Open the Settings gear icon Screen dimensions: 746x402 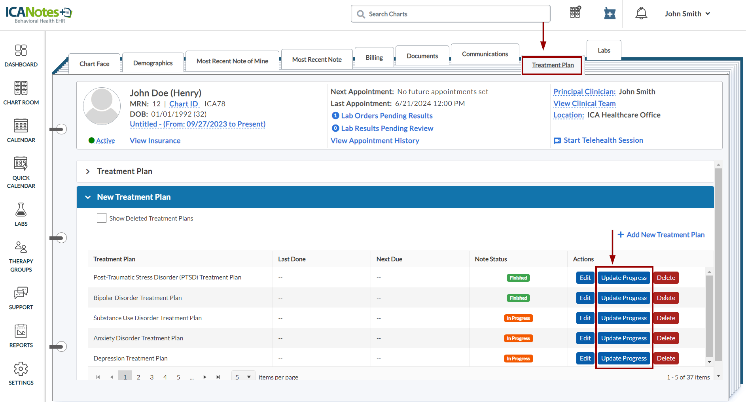point(21,369)
